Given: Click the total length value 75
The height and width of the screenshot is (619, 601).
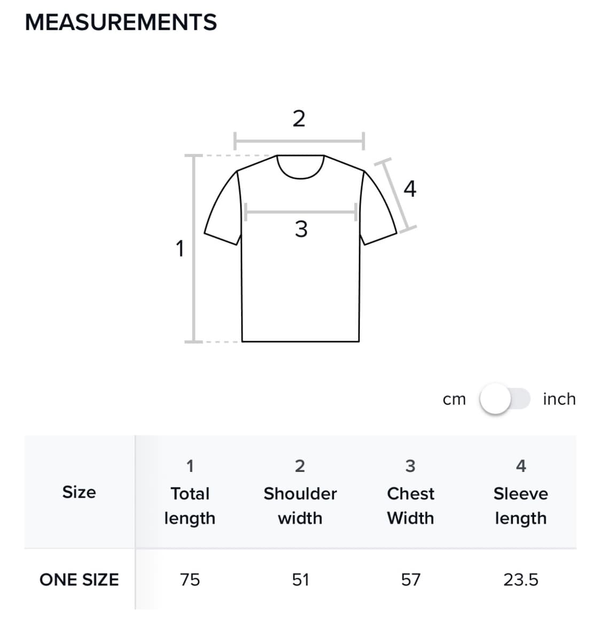Looking at the screenshot, I should (190, 579).
